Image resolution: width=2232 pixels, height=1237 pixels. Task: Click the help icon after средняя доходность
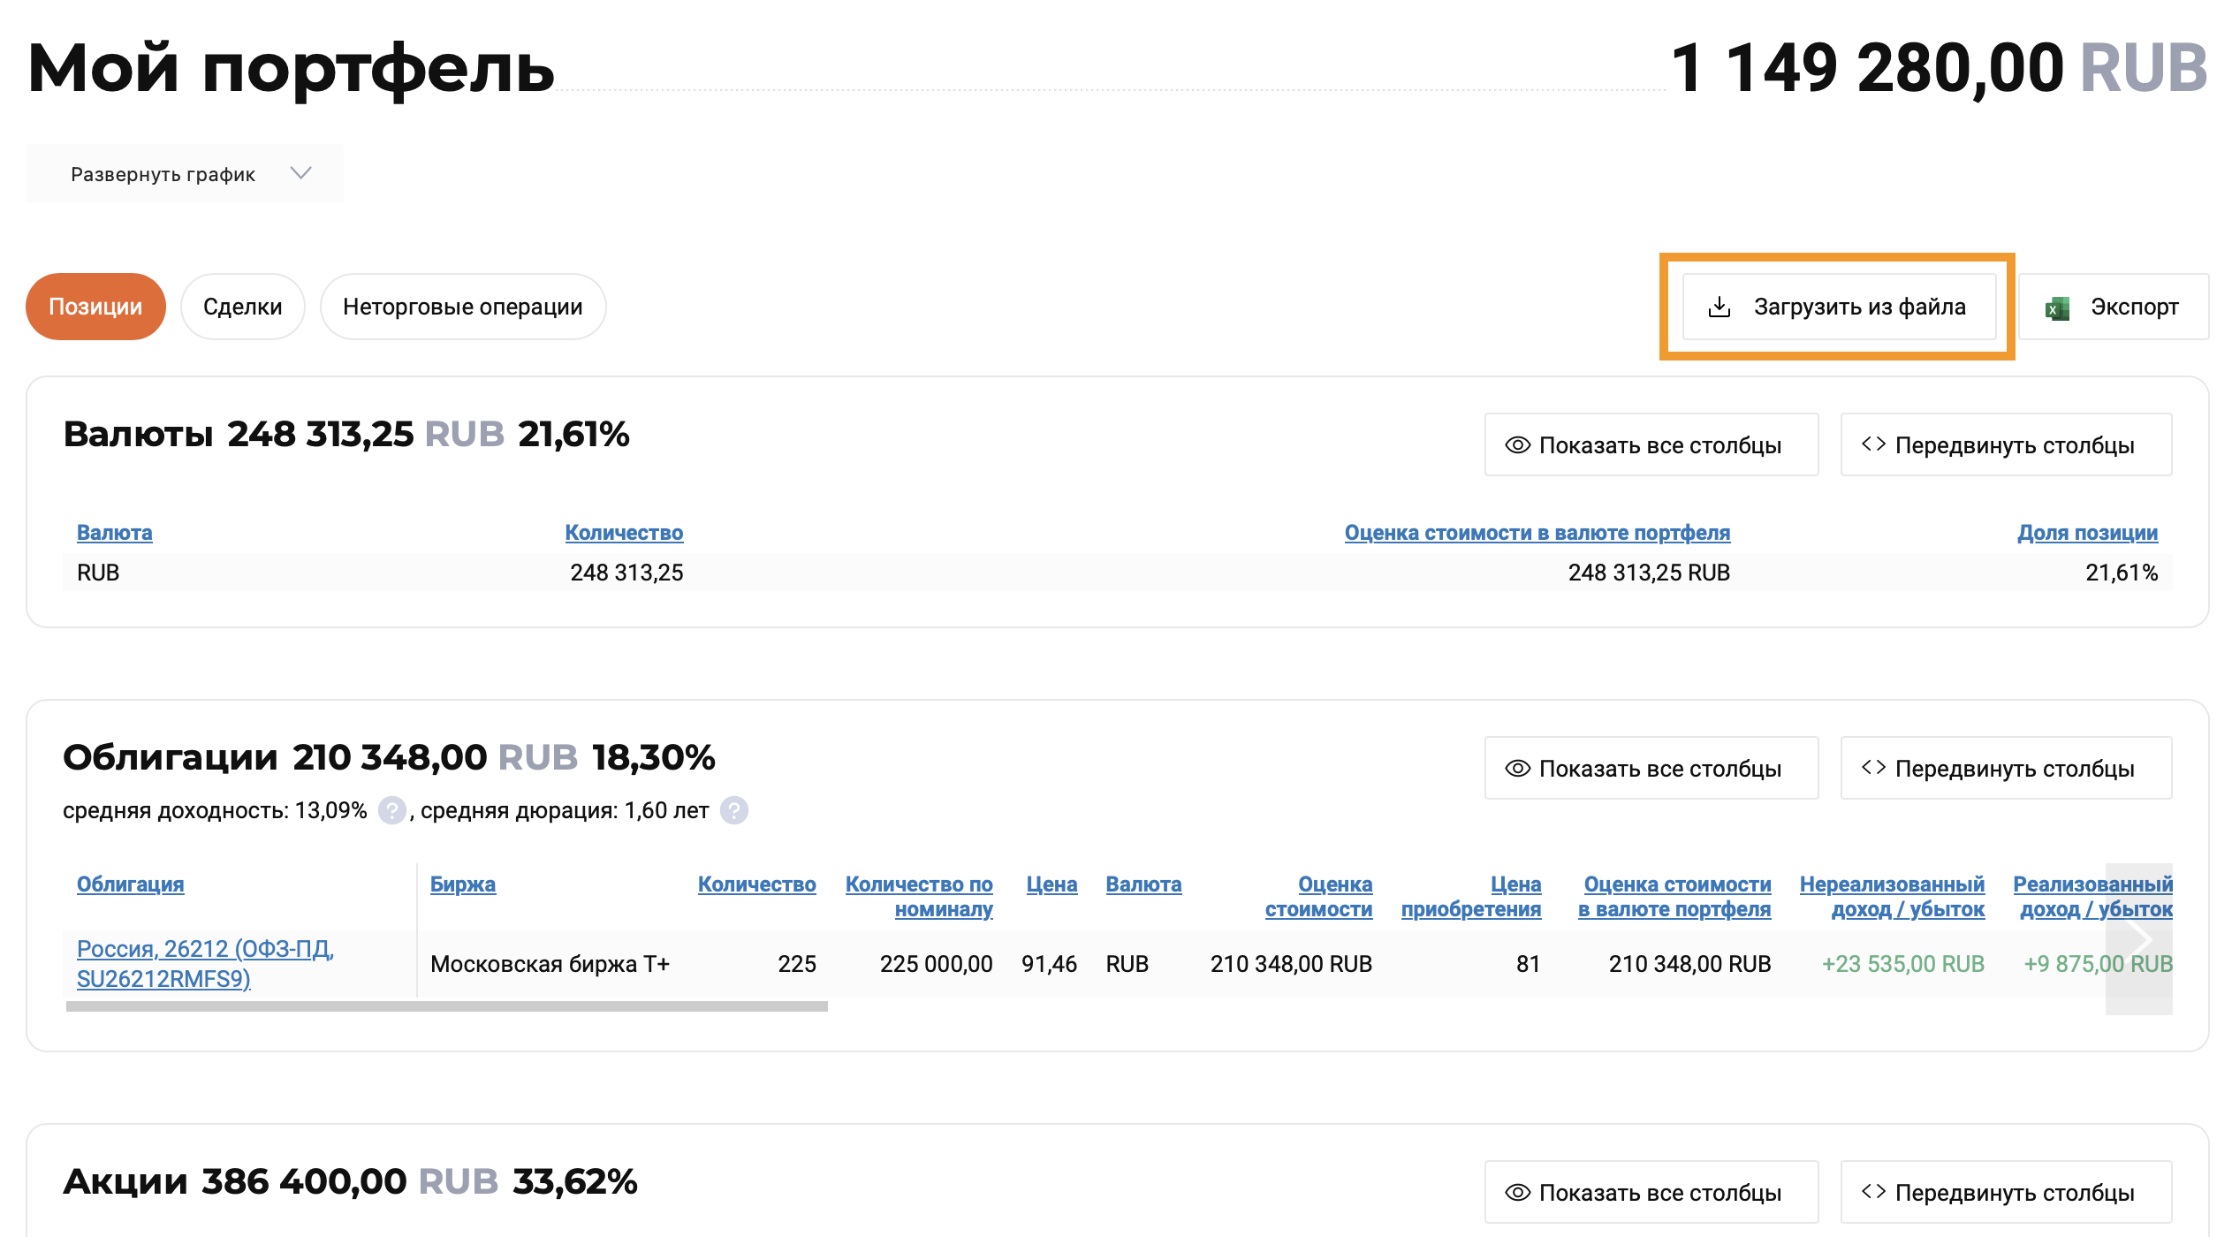click(391, 810)
